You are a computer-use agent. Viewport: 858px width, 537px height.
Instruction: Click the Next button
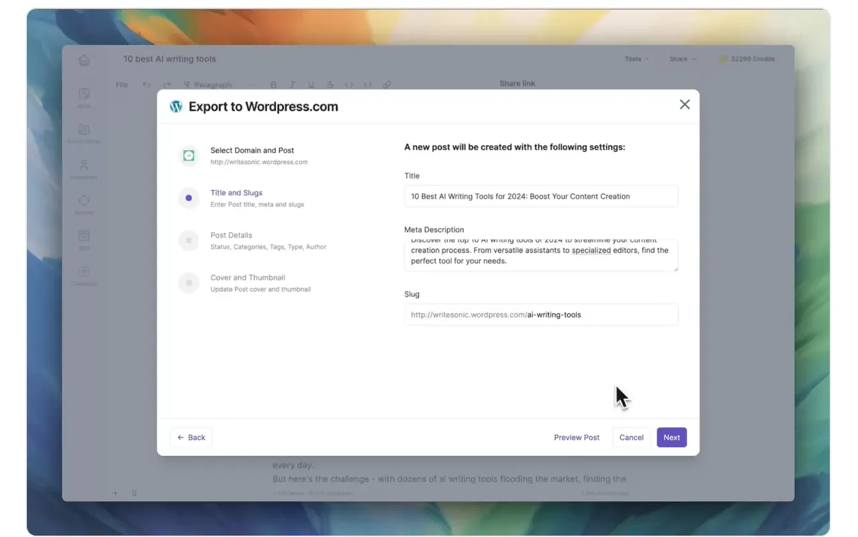click(671, 438)
